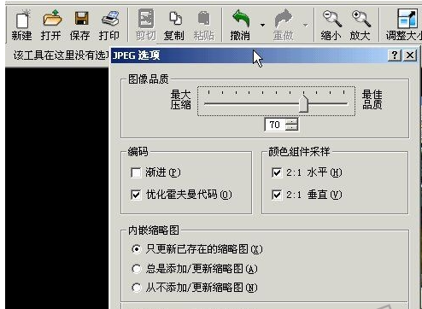The image size is (422, 309).
Task: Click the 最佳品质 label text
Action: tap(372, 100)
